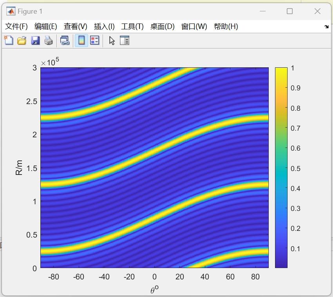Open the Property Inspector icon
This screenshot has width=333, height=297.
(125, 40)
